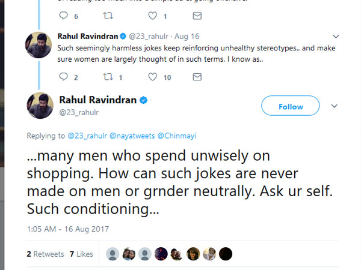This screenshot has height=270, width=361.
Task: View the 7 Likes list
Action: tap(81, 254)
